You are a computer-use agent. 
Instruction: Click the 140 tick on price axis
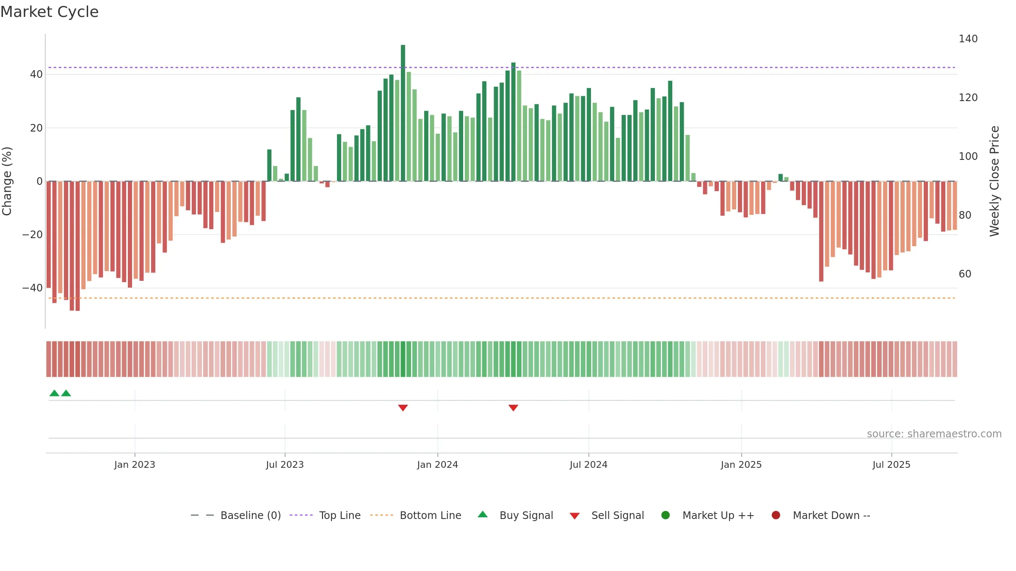pyautogui.click(x=968, y=39)
